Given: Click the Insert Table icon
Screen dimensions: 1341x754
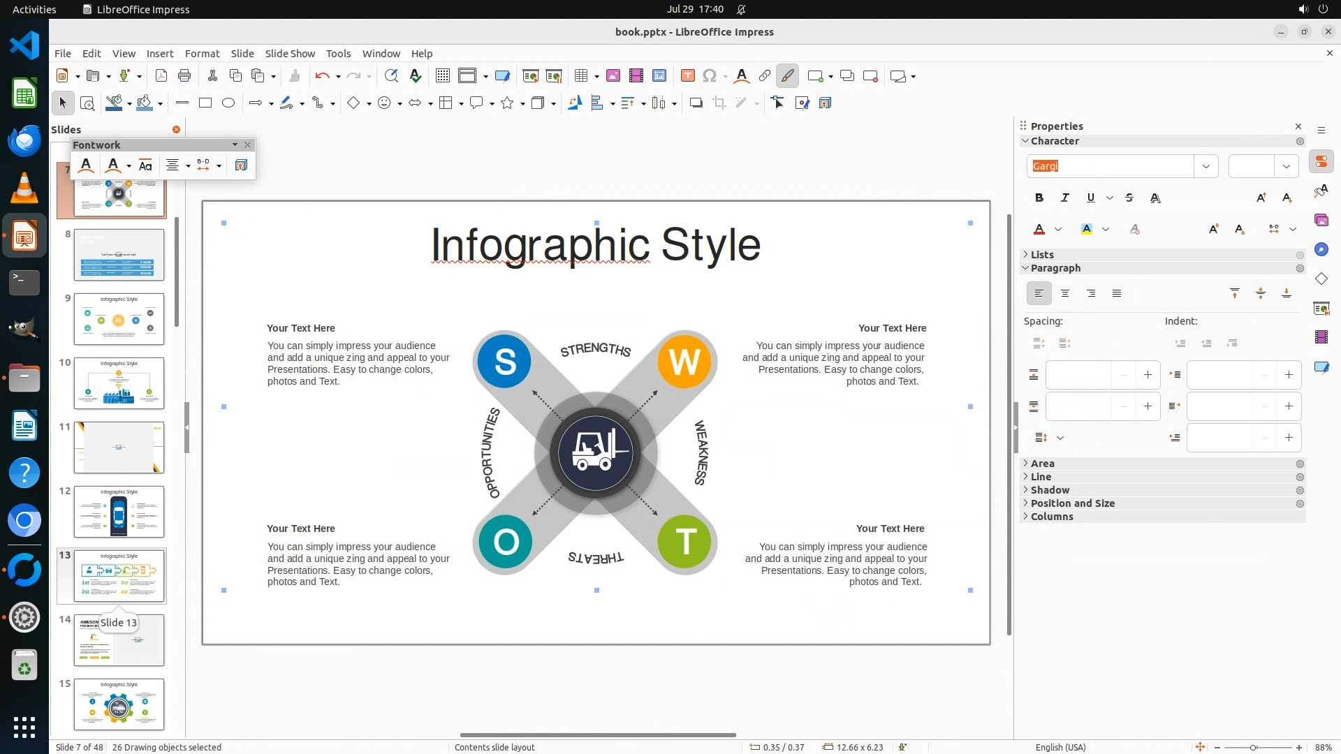Looking at the screenshot, I should [x=581, y=76].
